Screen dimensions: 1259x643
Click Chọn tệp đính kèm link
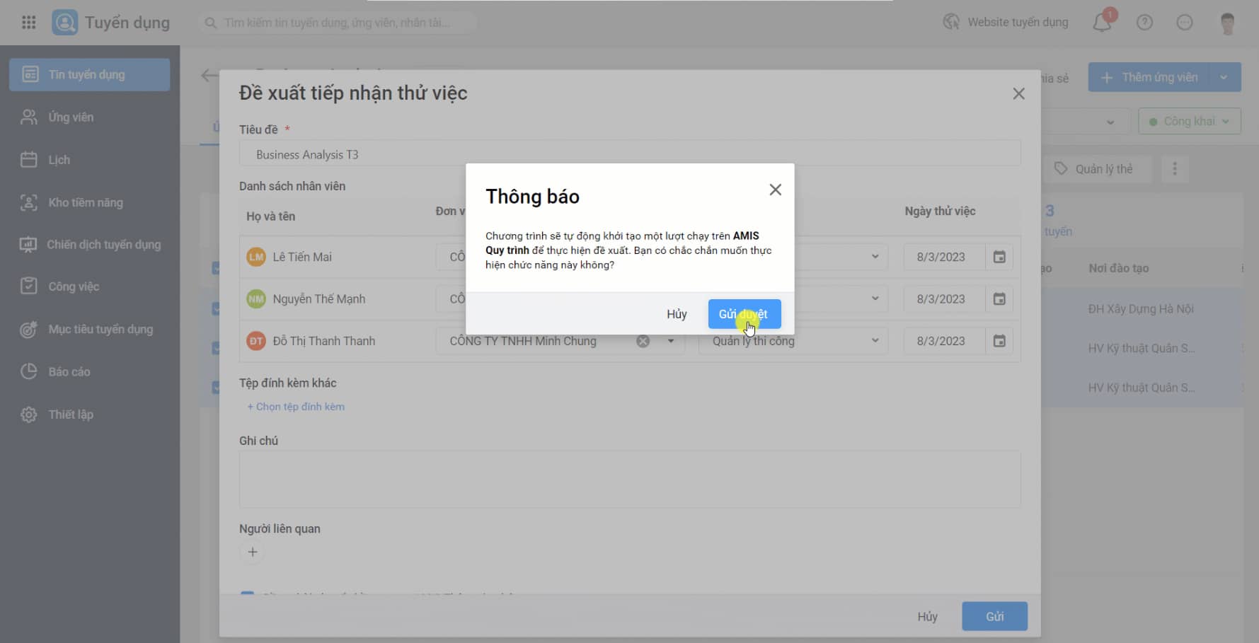click(296, 407)
